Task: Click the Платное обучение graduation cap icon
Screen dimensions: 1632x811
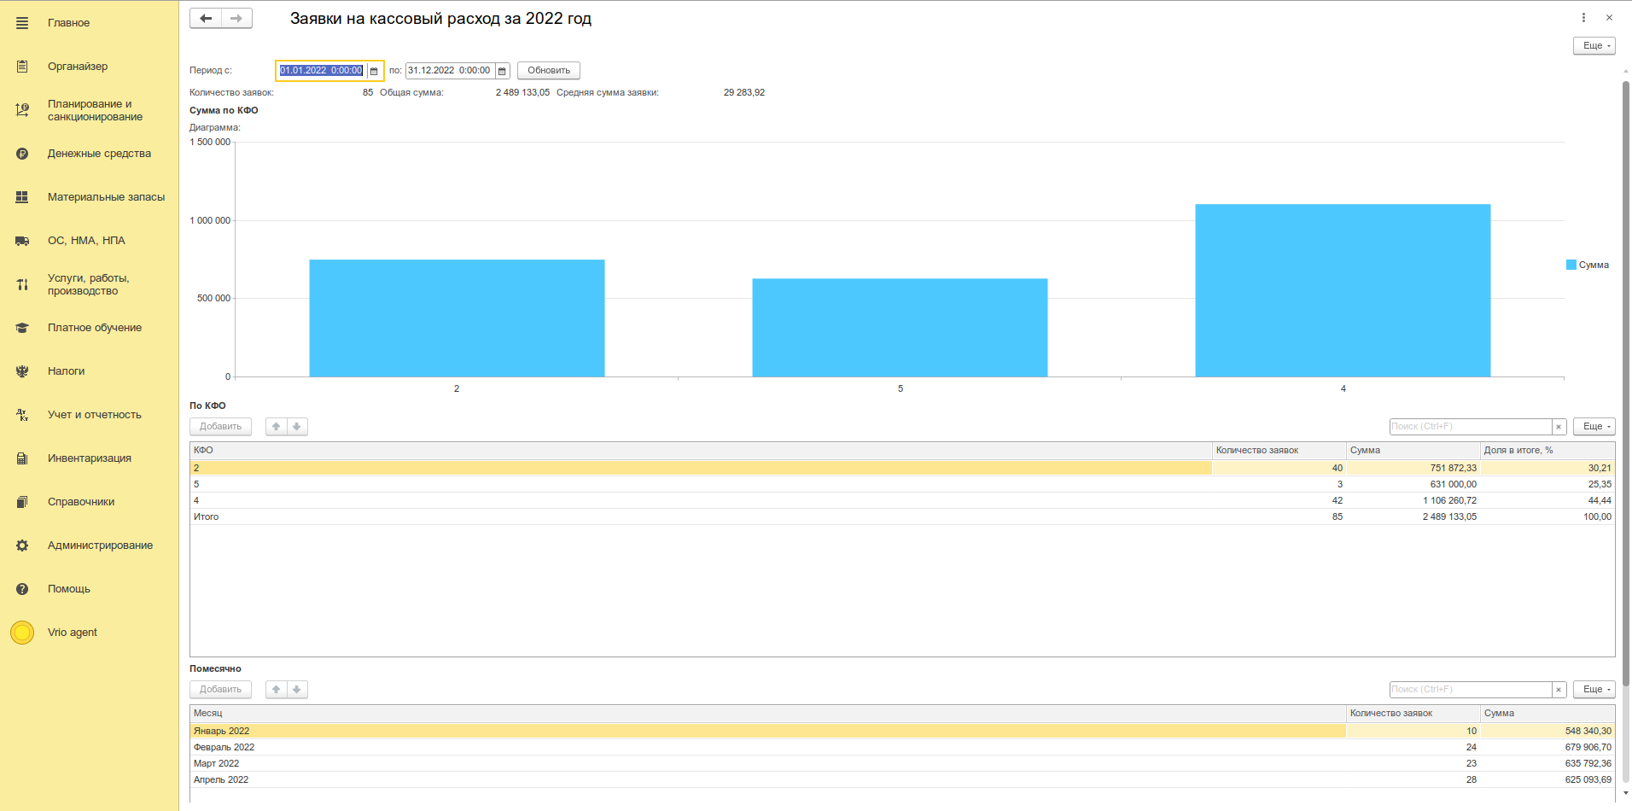Action: click(22, 328)
